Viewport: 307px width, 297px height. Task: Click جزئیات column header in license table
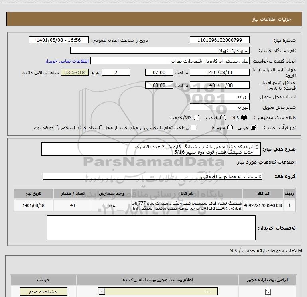[x=43, y=280]
